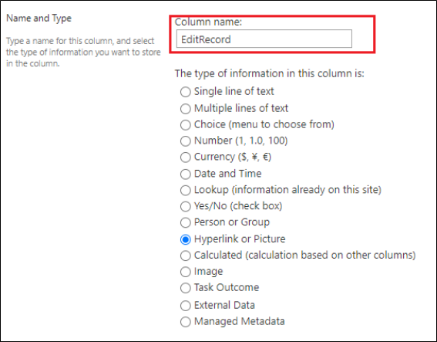Click the Name and Type section heading
Viewport: 437px width, 342px height.
point(39,19)
